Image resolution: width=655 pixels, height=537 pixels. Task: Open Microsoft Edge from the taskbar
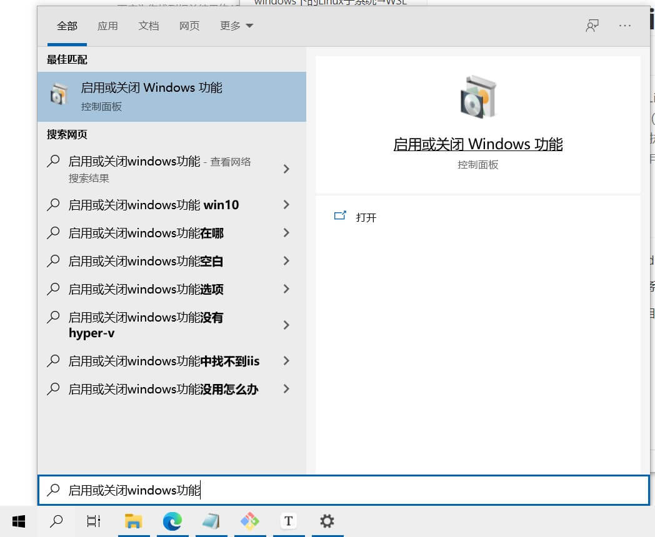click(x=172, y=521)
